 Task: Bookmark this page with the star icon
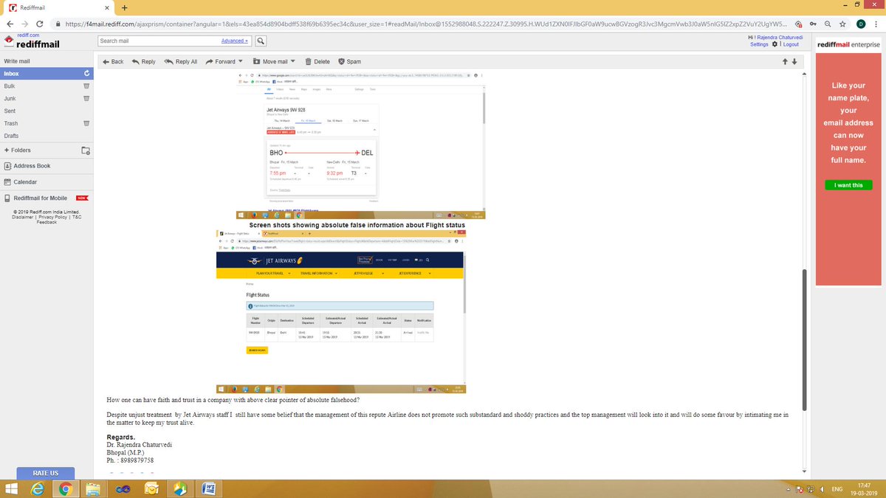click(843, 24)
